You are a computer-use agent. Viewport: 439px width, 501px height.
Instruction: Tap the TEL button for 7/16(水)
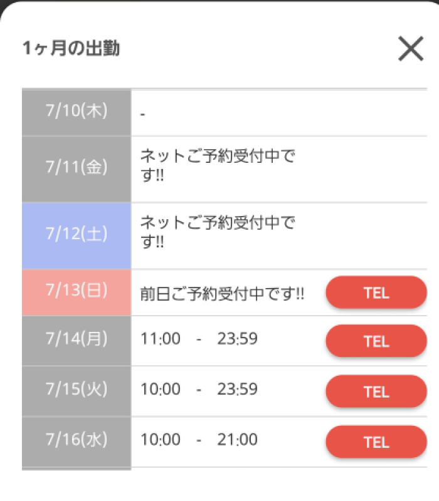point(376,442)
